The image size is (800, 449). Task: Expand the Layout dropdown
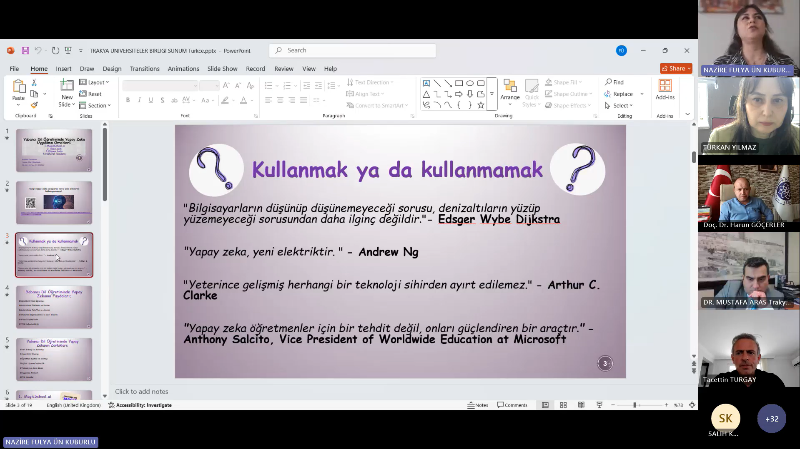[95, 82]
